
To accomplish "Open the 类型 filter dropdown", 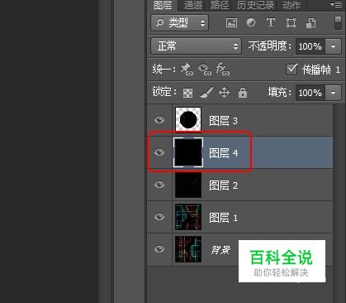I will click(180, 22).
